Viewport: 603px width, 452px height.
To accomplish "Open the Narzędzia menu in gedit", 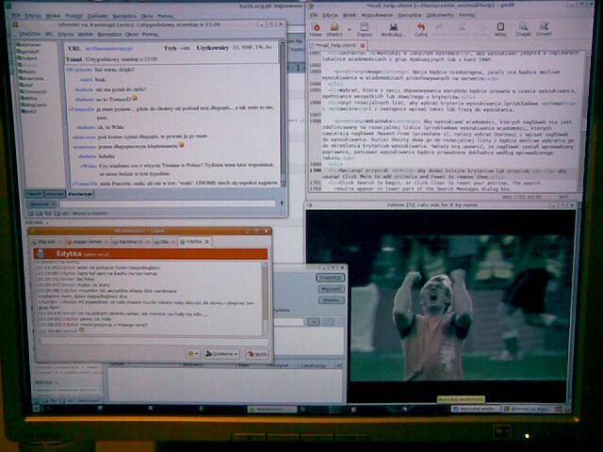I will (410, 15).
